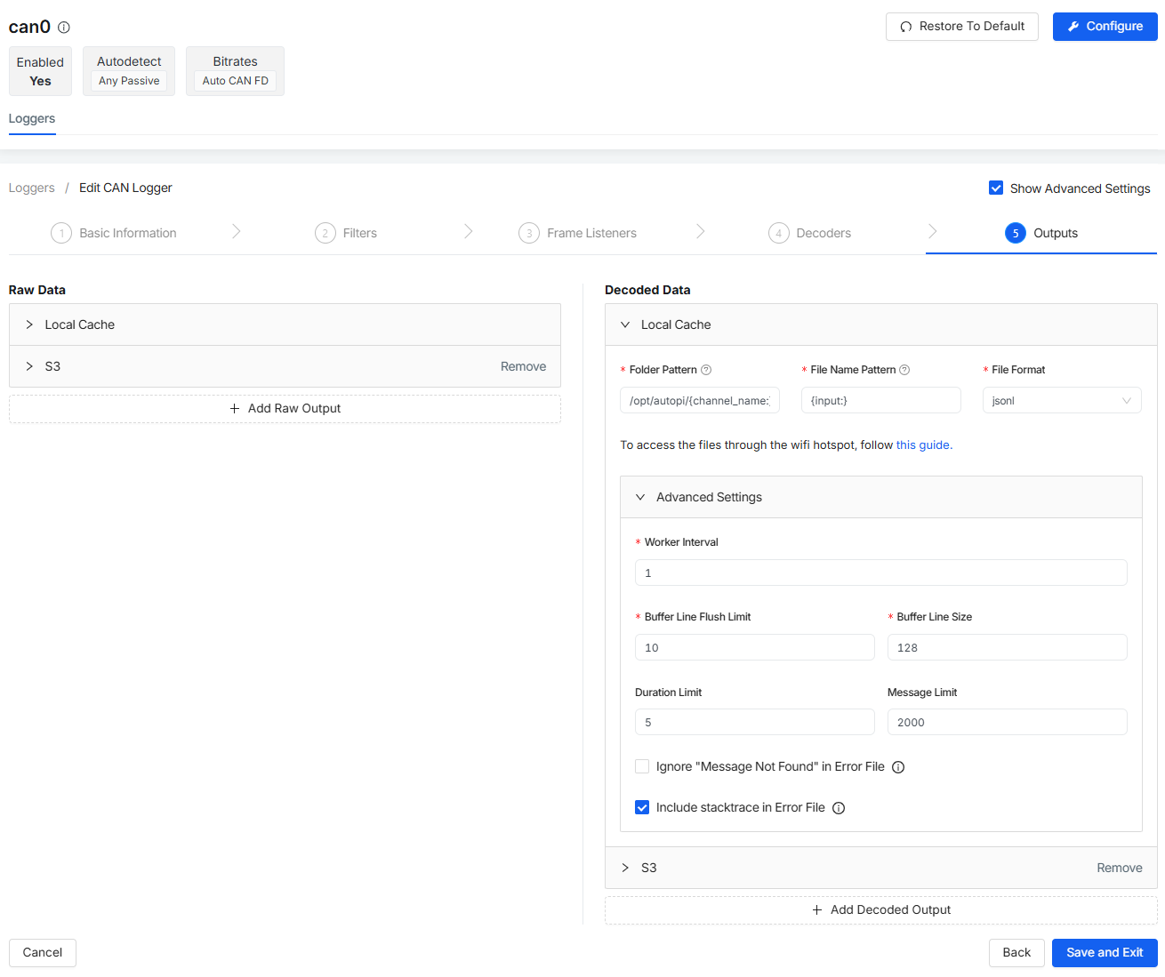Click Add Raw Output button
This screenshot has height=977, width=1165.
[285, 408]
